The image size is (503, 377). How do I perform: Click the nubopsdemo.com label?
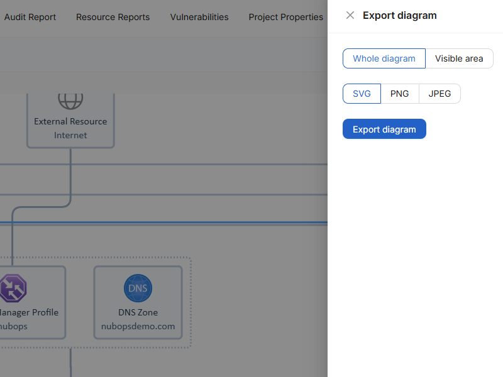[138, 326]
